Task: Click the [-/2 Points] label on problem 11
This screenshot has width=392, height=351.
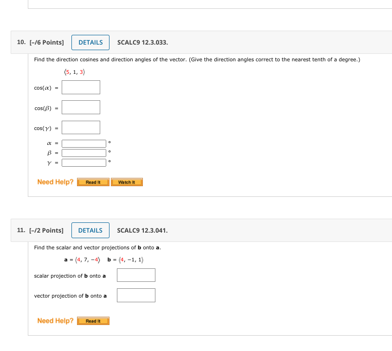Action: pos(47,230)
